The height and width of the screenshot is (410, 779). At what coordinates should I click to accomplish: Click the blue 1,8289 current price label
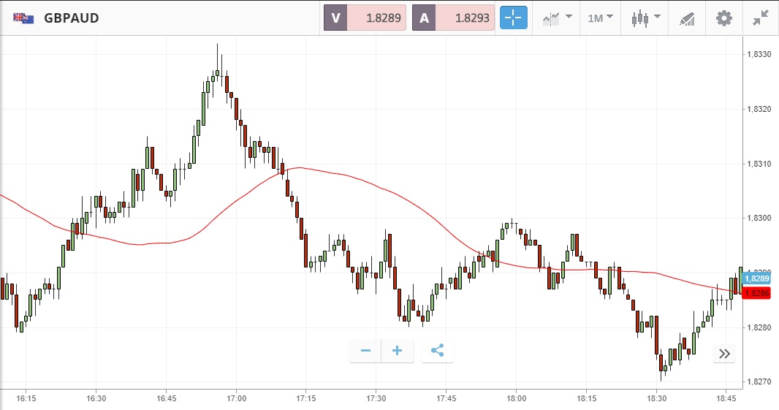coord(756,278)
